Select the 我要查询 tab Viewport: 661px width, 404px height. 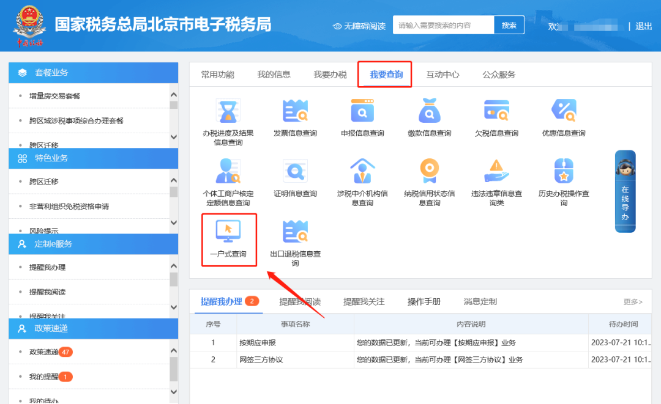click(387, 75)
